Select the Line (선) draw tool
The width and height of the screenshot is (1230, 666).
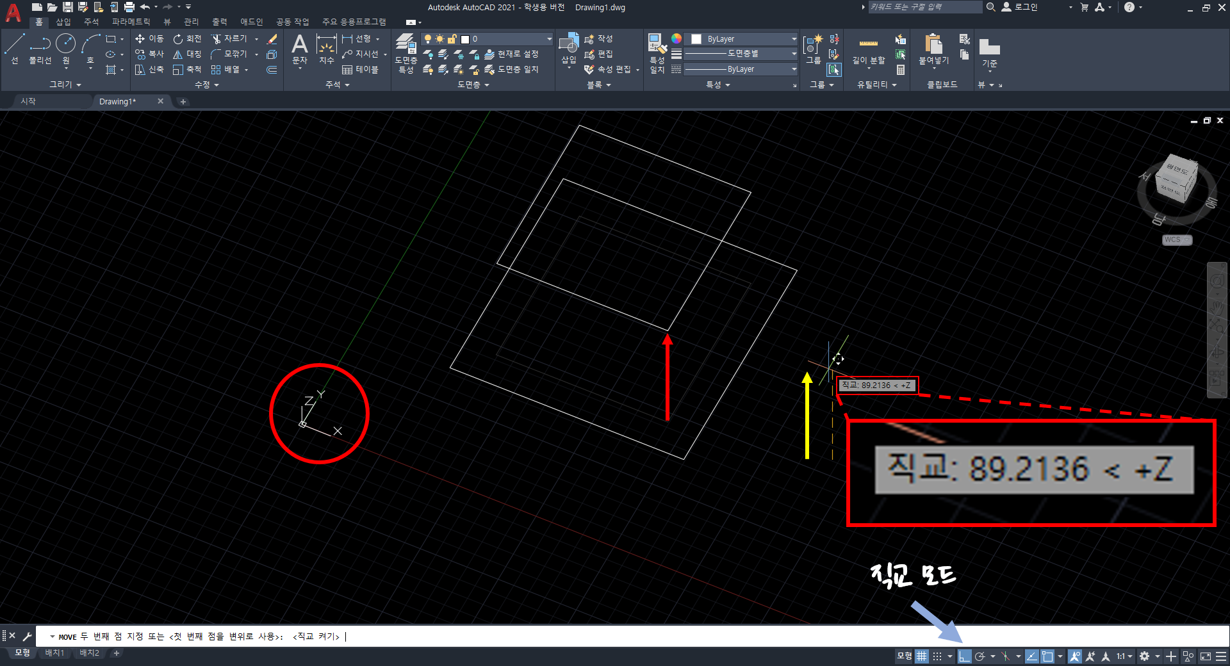coord(14,49)
